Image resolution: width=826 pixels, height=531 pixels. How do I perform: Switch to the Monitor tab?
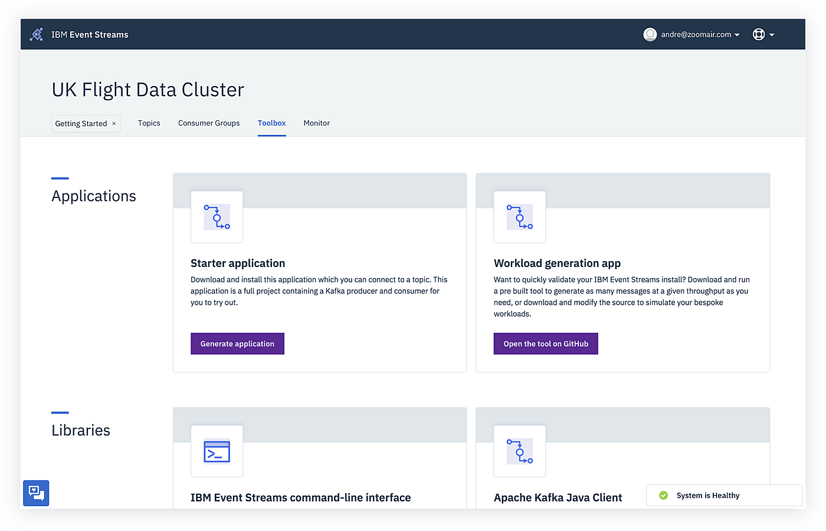[317, 123]
